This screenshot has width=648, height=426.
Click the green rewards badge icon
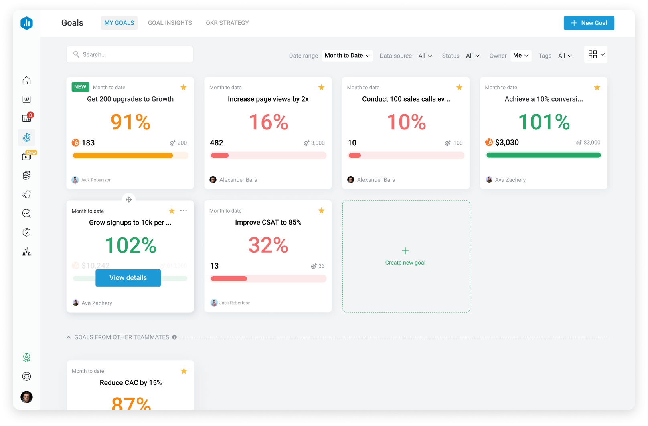[26, 357]
